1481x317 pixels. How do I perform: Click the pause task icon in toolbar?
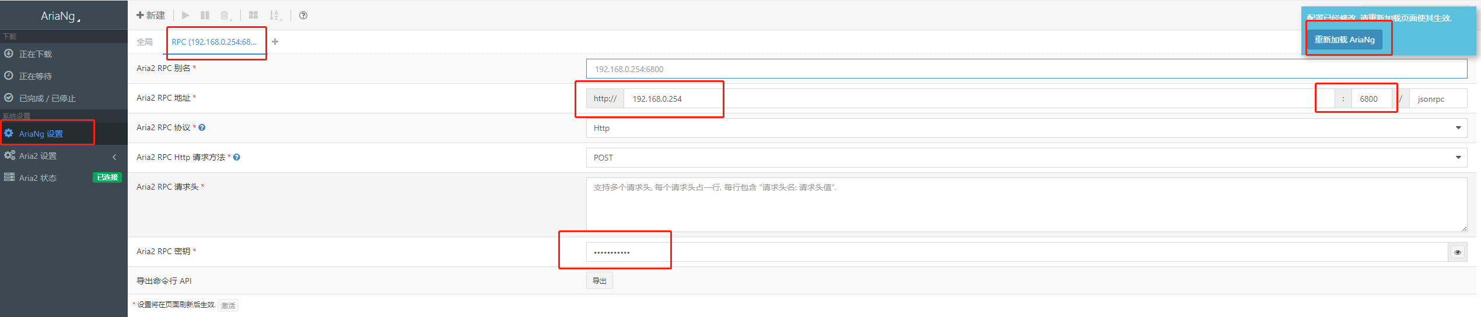[x=205, y=15]
